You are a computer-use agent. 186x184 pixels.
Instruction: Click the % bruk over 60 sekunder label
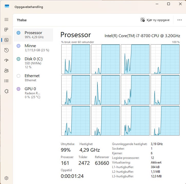77,42
